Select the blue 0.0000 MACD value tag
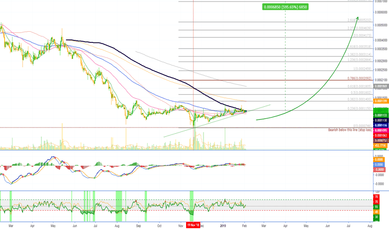 [379, 164]
